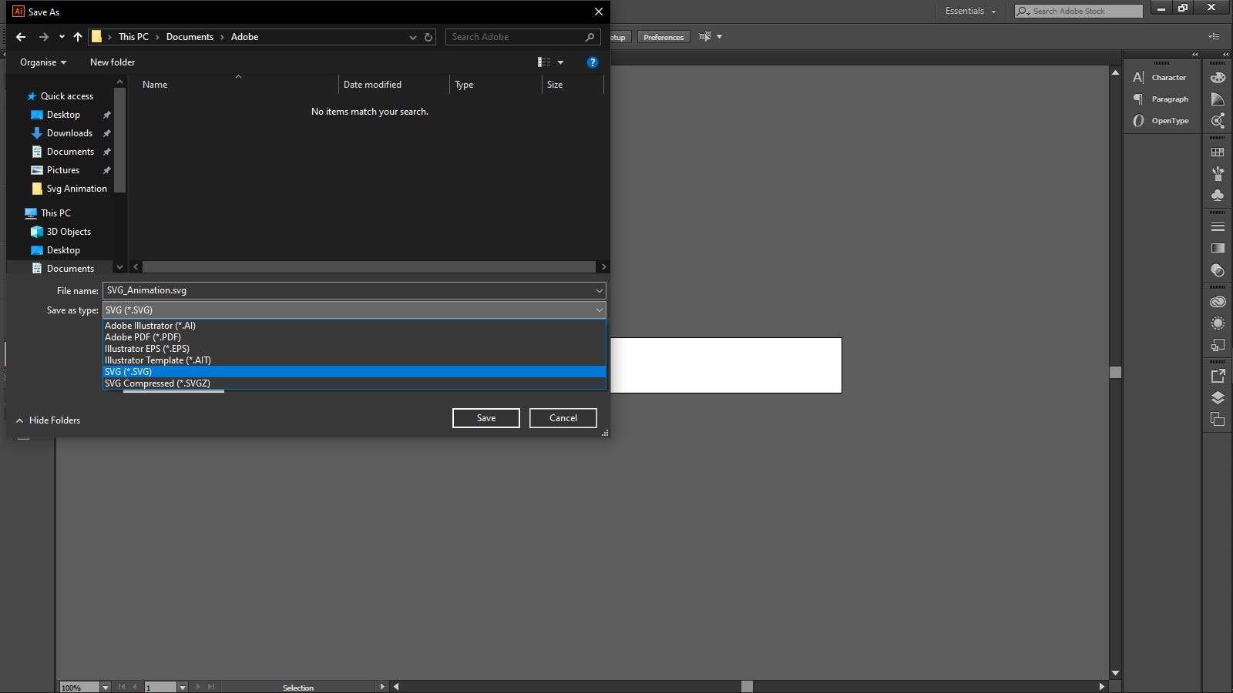Image resolution: width=1233 pixels, height=693 pixels.
Task: Open the view options dropdown arrow
Action: pyautogui.click(x=560, y=62)
